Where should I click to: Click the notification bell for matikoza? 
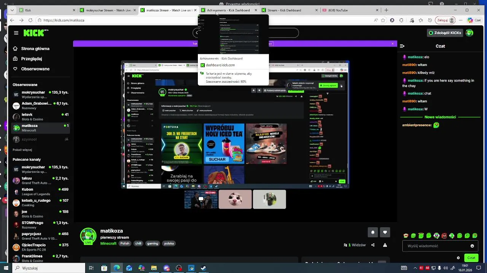pyautogui.click(x=373, y=232)
